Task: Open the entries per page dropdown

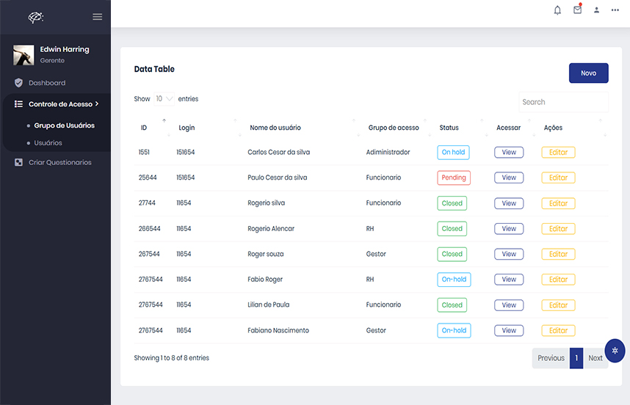Action: [164, 99]
